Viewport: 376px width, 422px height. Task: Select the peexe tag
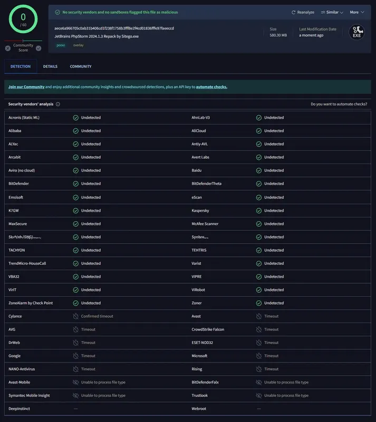[x=61, y=45]
